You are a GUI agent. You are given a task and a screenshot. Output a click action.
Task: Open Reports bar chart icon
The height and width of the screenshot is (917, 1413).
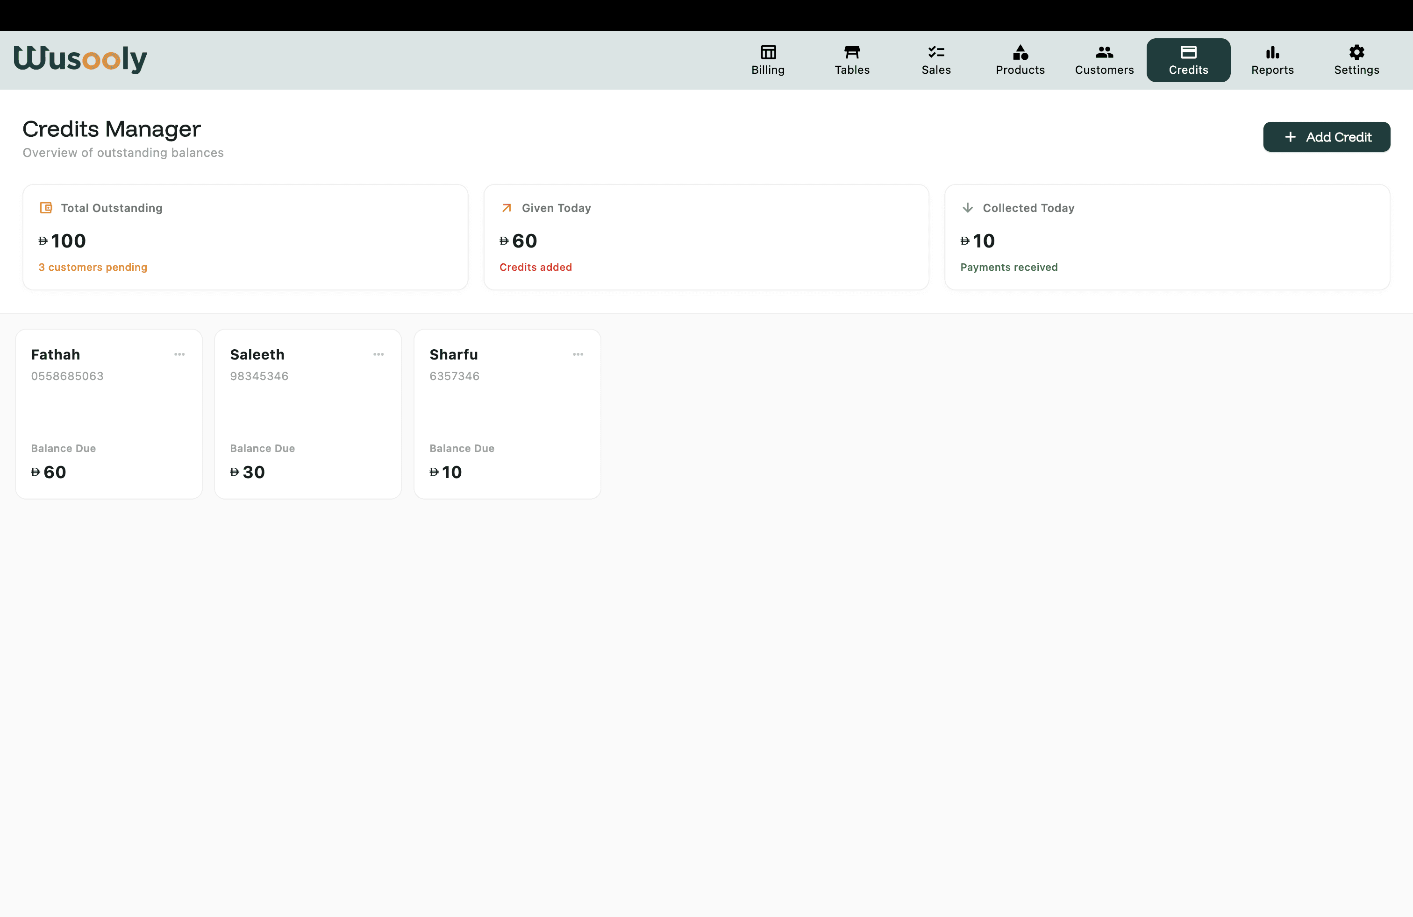[1272, 52]
